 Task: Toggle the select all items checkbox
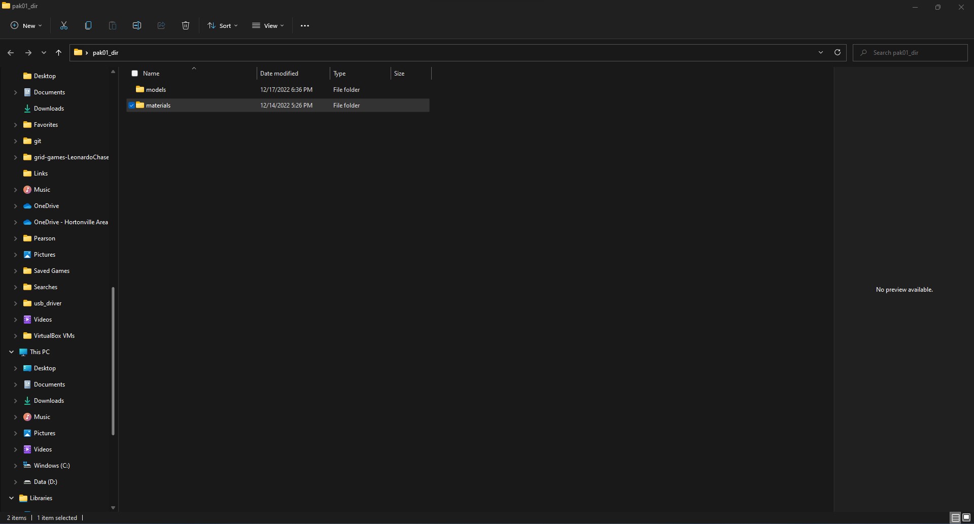134,74
